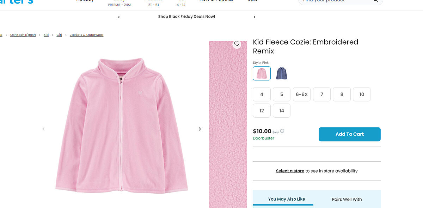Click the search magnifier icon
Image resolution: width=423 pixels, height=208 pixels.
[x=376, y=1]
